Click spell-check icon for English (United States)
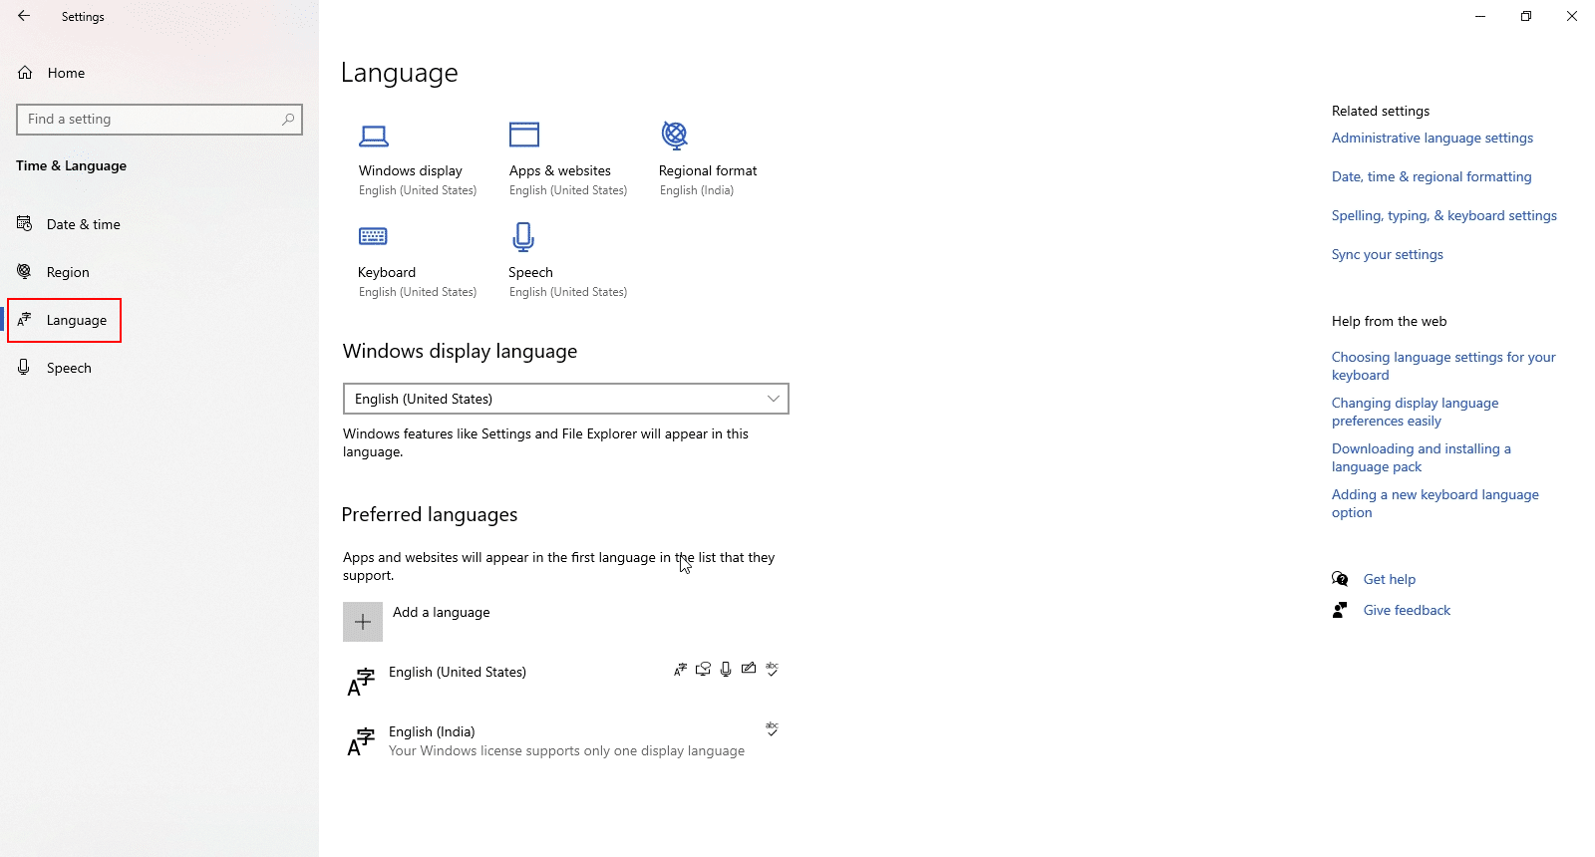 (x=772, y=670)
